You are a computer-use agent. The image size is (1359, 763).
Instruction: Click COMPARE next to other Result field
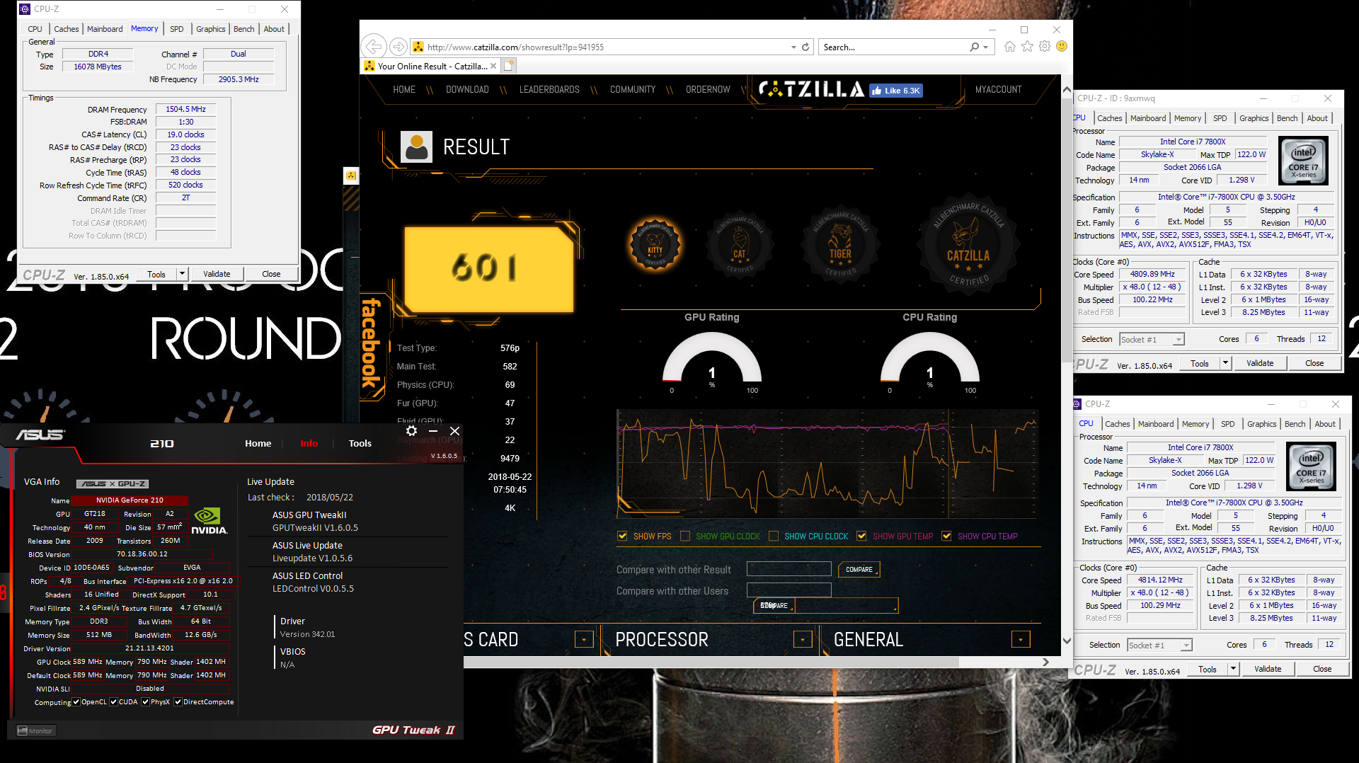click(859, 569)
